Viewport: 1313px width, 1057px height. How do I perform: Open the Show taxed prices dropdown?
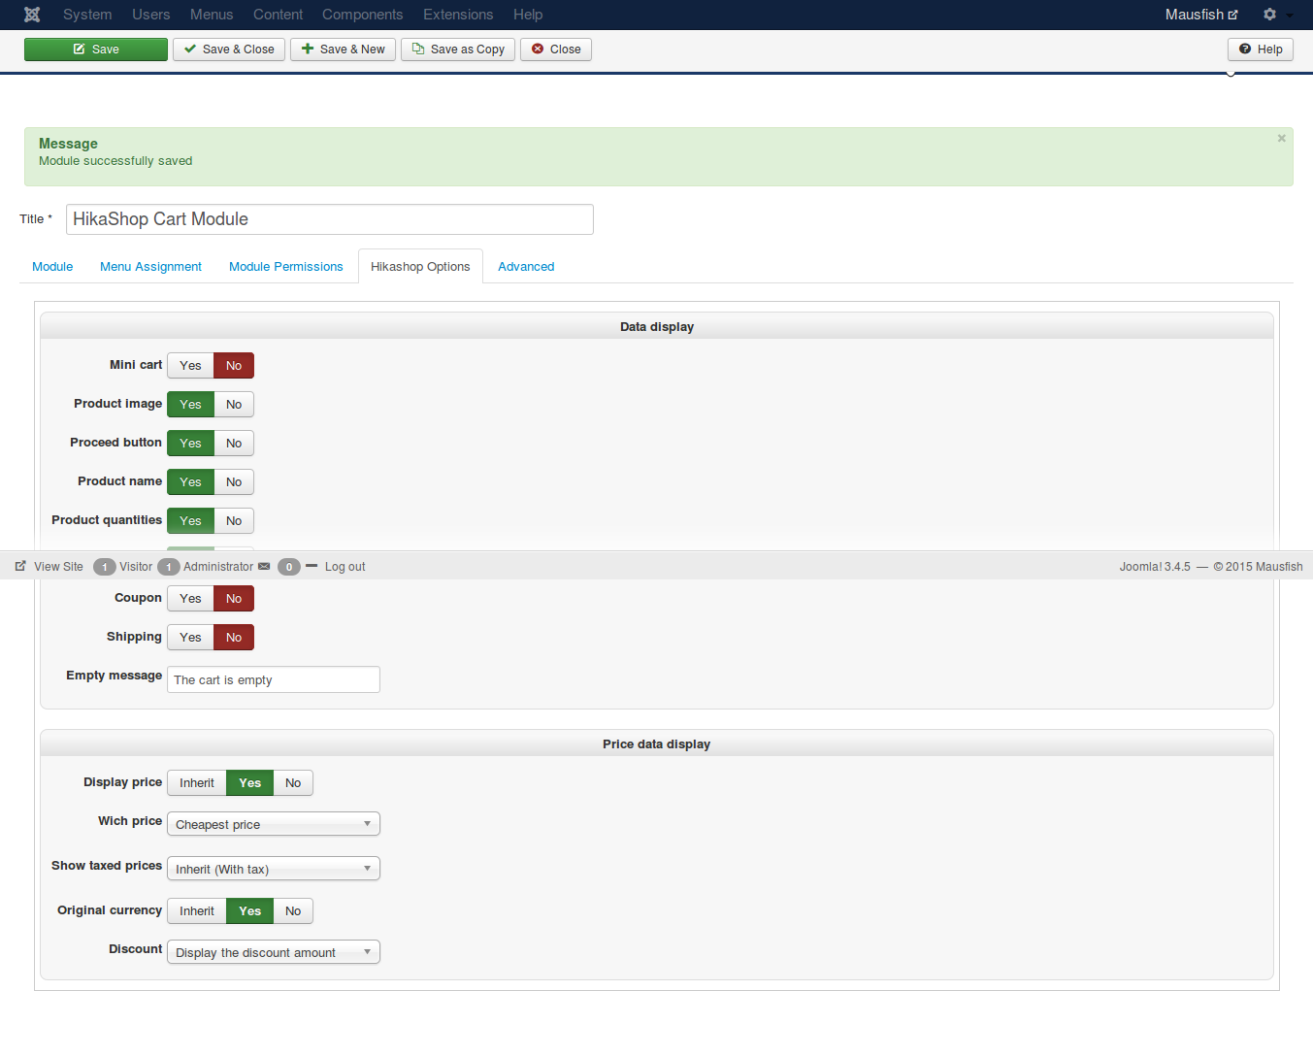274,869
